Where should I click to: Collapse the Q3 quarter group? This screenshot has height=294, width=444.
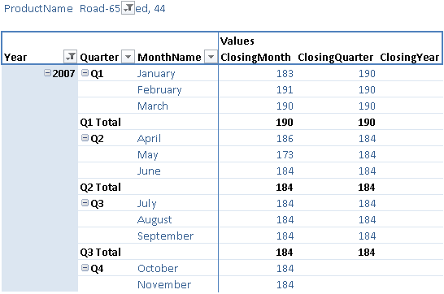[85, 203]
